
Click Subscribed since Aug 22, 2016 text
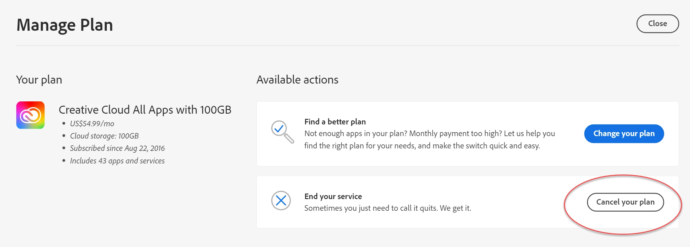117,148
